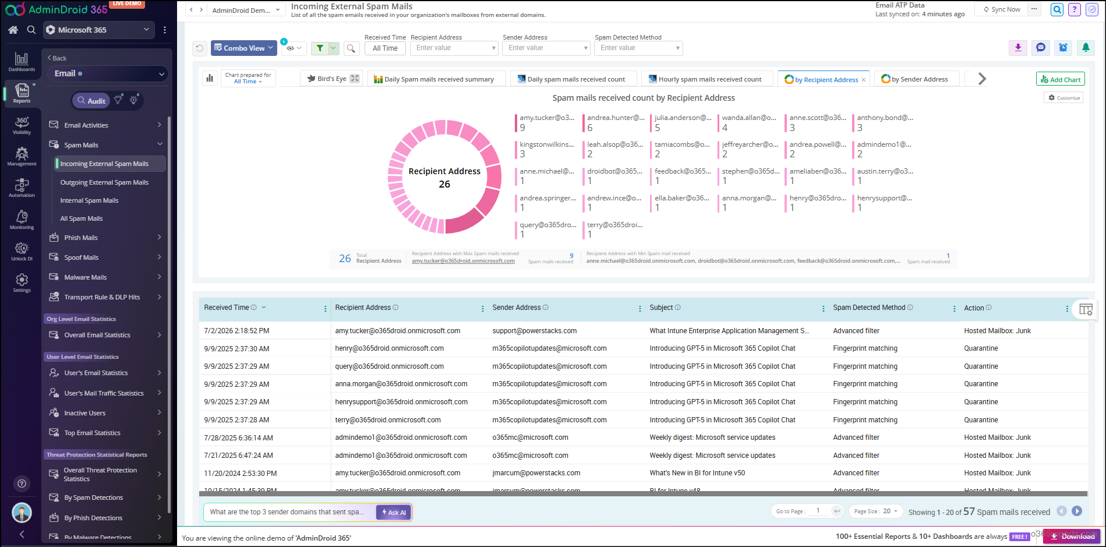The image size is (1106, 547).
Task: Open the Page Size dropdown
Action: click(x=875, y=511)
